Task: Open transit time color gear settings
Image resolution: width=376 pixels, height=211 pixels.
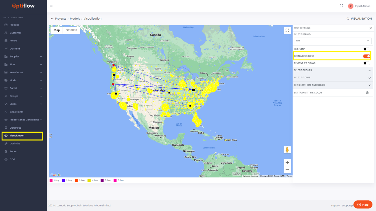Action: click(x=367, y=93)
